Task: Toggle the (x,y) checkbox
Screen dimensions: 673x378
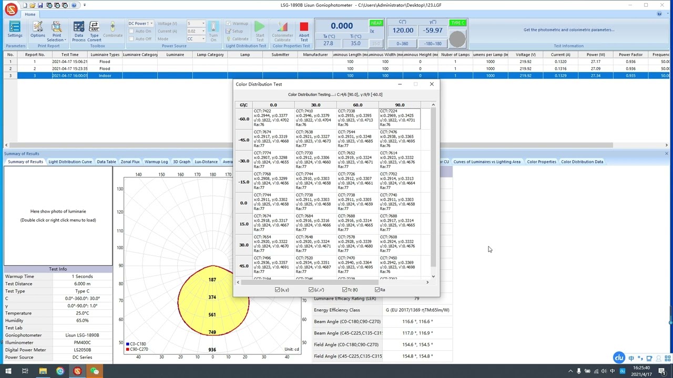Action: pyautogui.click(x=278, y=290)
